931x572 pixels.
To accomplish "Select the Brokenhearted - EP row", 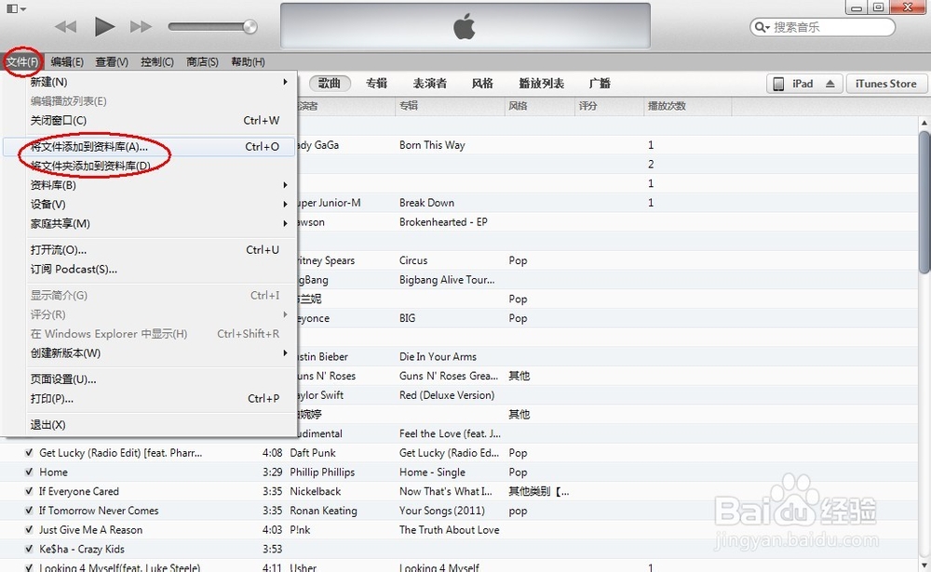I will (x=443, y=222).
